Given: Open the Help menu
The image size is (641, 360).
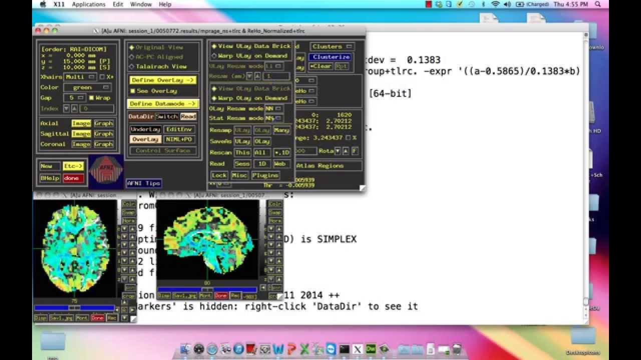Looking at the screenshot, I should [165, 4].
